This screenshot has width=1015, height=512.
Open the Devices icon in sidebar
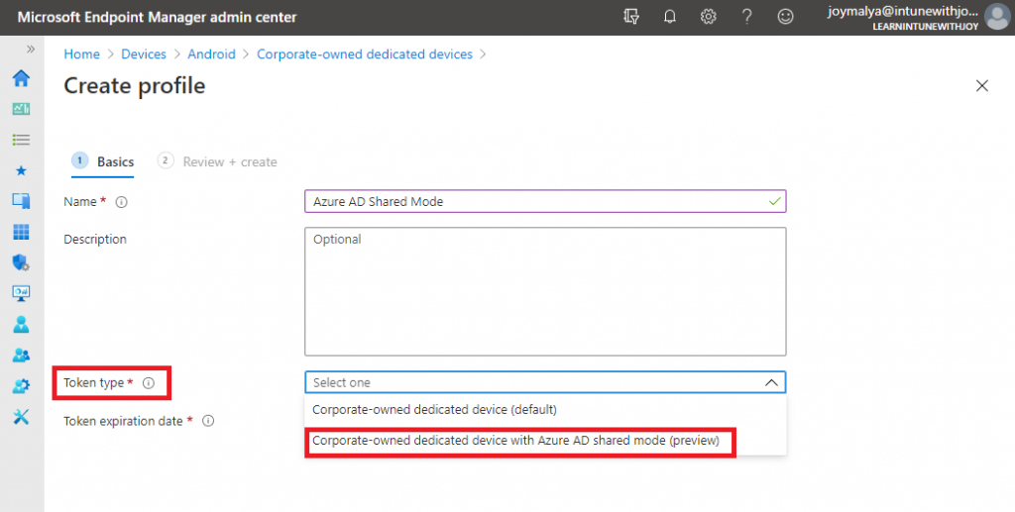click(x=22, y=201)
